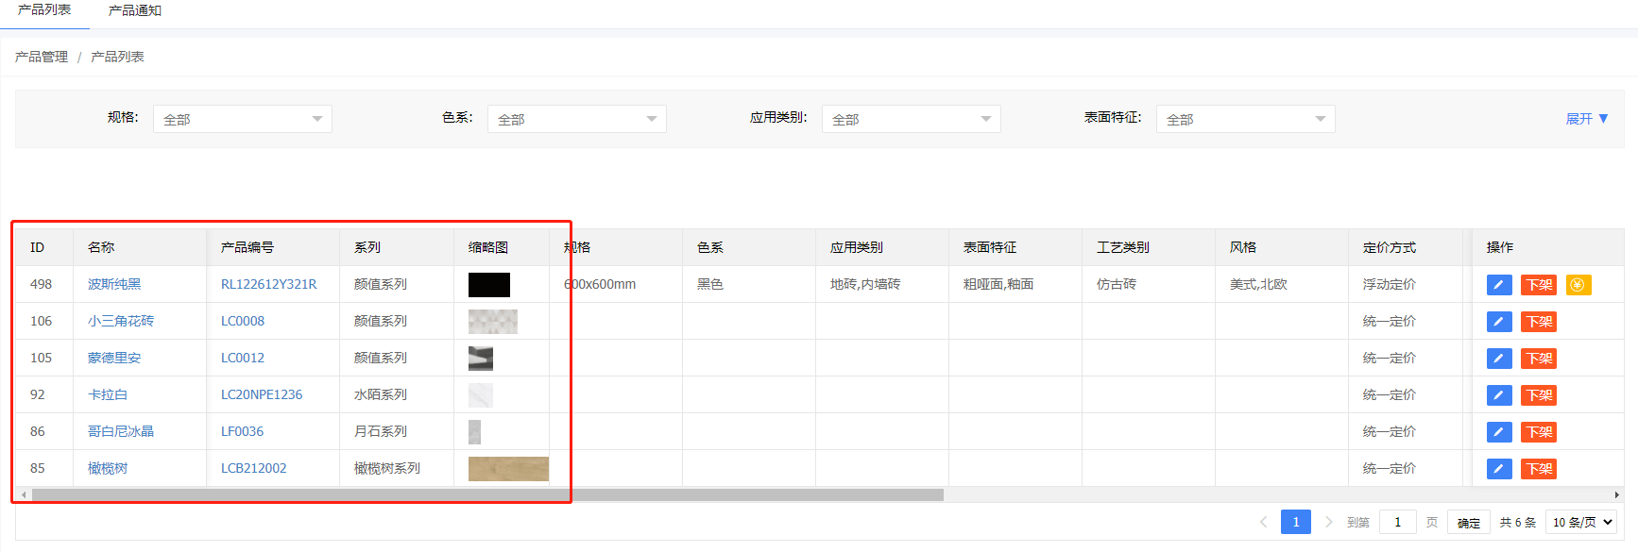This screenshot has width=1638, height=552.
Task: Open product link 卡拉白
Action: (x=108, y=394)
